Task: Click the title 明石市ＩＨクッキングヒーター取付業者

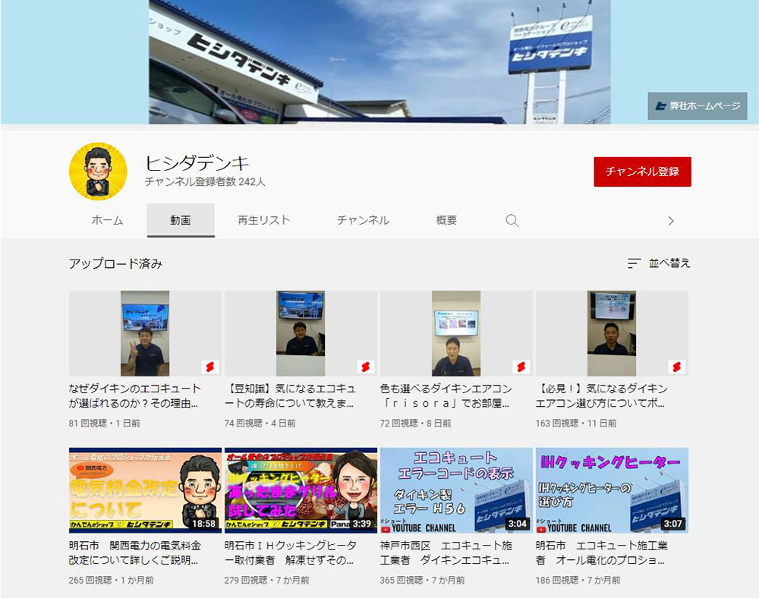Action: pos(291,552)
